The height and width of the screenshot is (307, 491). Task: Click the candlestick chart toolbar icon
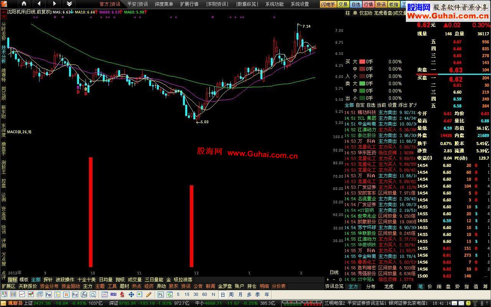(x=31, y=294)
